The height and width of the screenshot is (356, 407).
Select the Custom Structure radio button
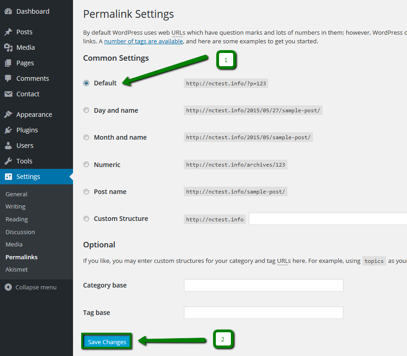pos(86,219)
